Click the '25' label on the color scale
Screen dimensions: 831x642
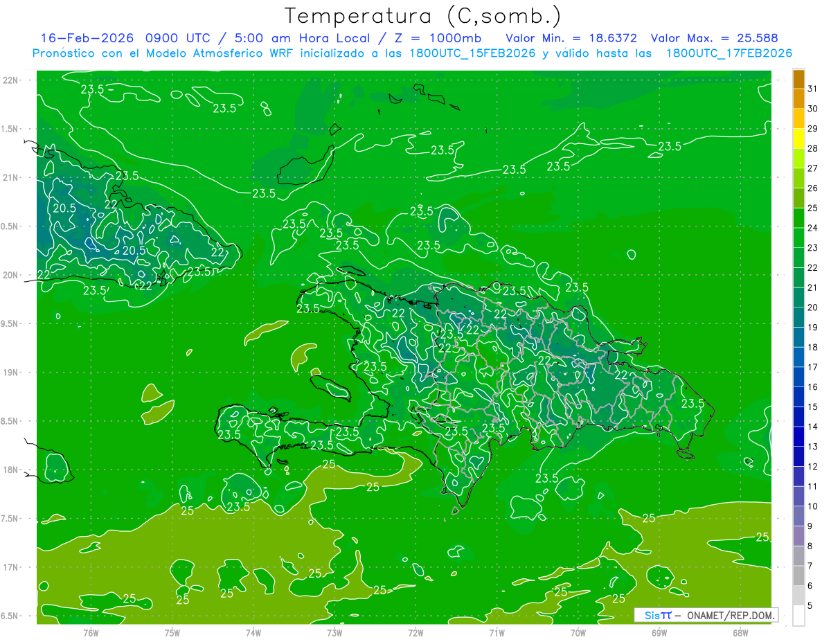[x=813, y=208]
